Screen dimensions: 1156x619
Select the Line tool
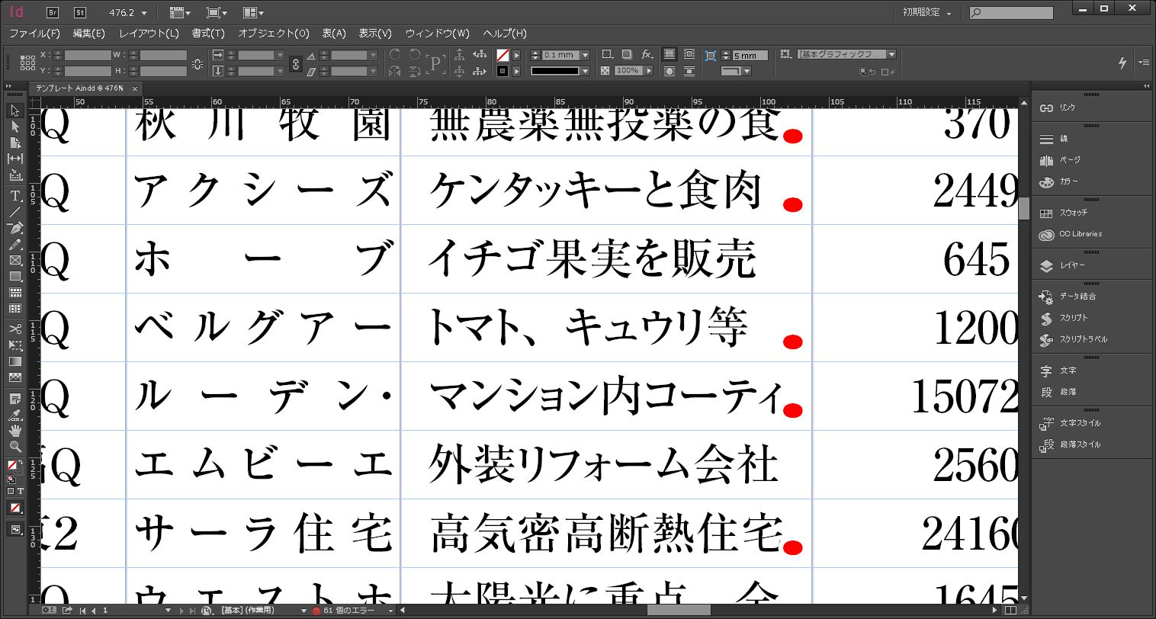point(15,211)
